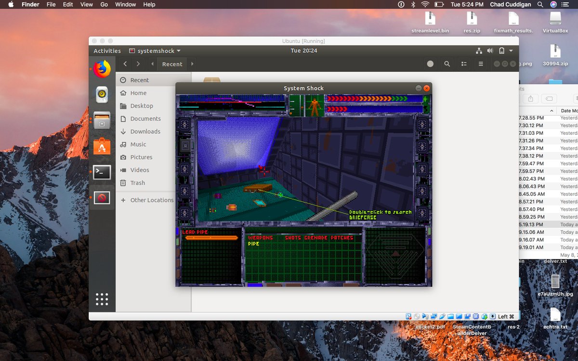
Task: Select the PATCHES inventory tab
Action: tap(342, 238)
